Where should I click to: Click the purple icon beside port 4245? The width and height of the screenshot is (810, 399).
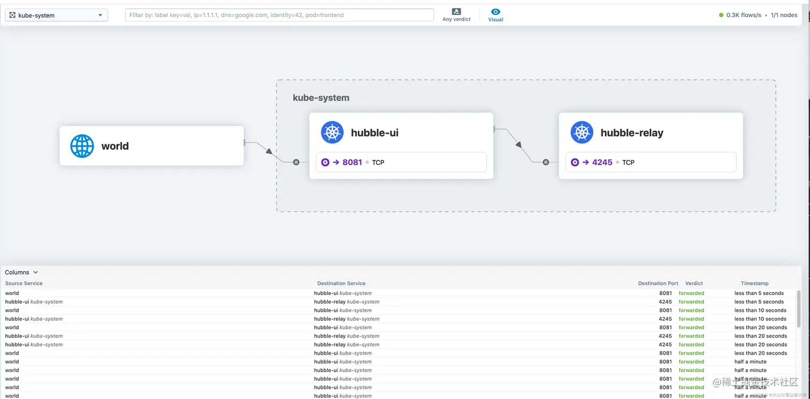[575, 162]
